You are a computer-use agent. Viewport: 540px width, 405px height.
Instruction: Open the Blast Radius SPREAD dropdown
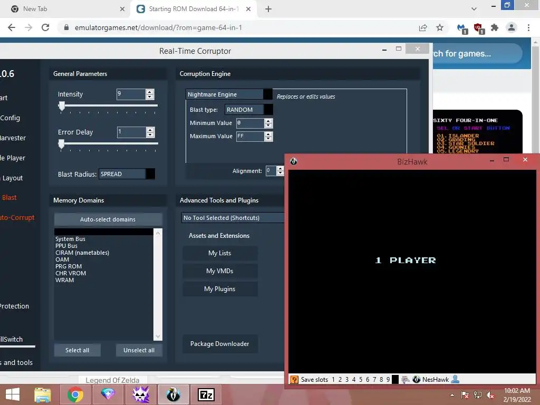coord(127,174)
